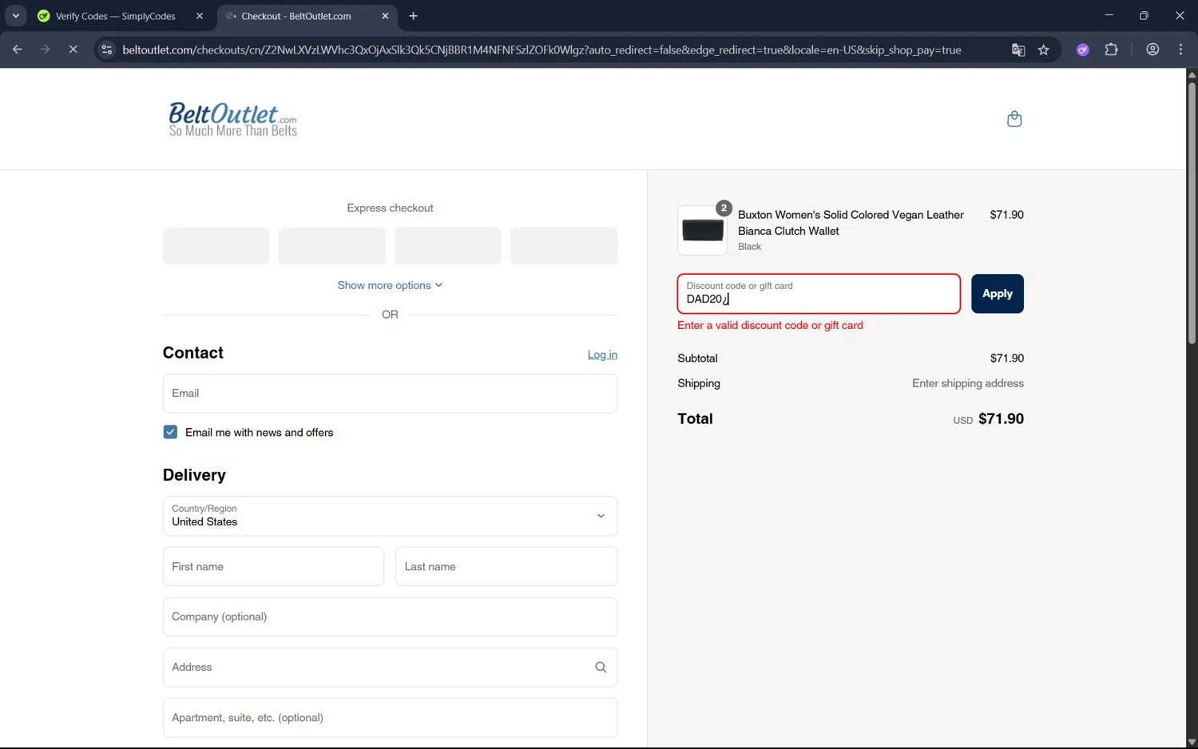The image size is (1198, 749).
Task: View site information icon in address bar
Action: tap(106, 50)
